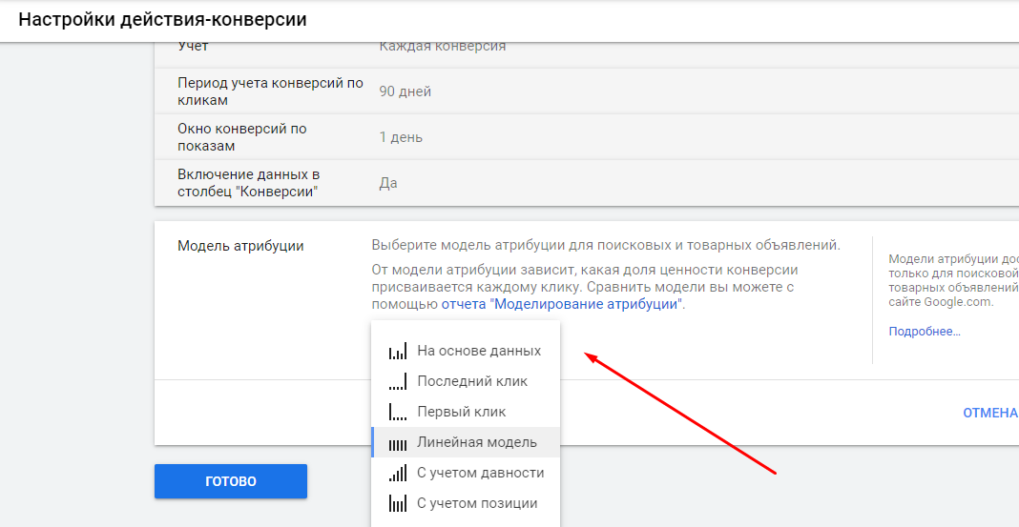The image size is (1019, 527).
Task: Click the "Да" inclusion value
Action: (388, 183)
